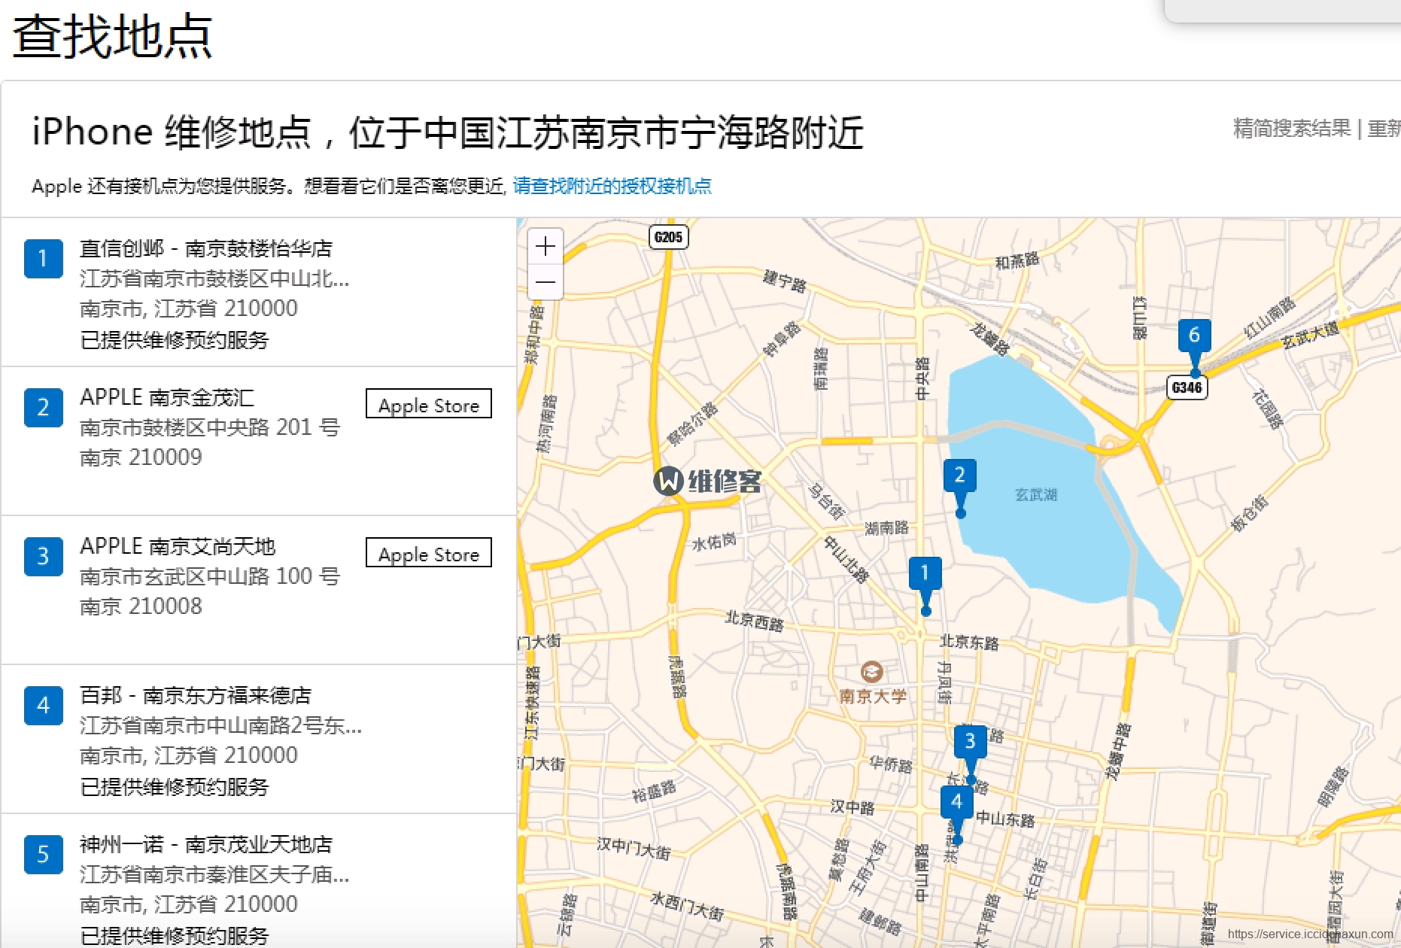Click address 江苏省南京市鼓楼区中山北...

[214, 278]
